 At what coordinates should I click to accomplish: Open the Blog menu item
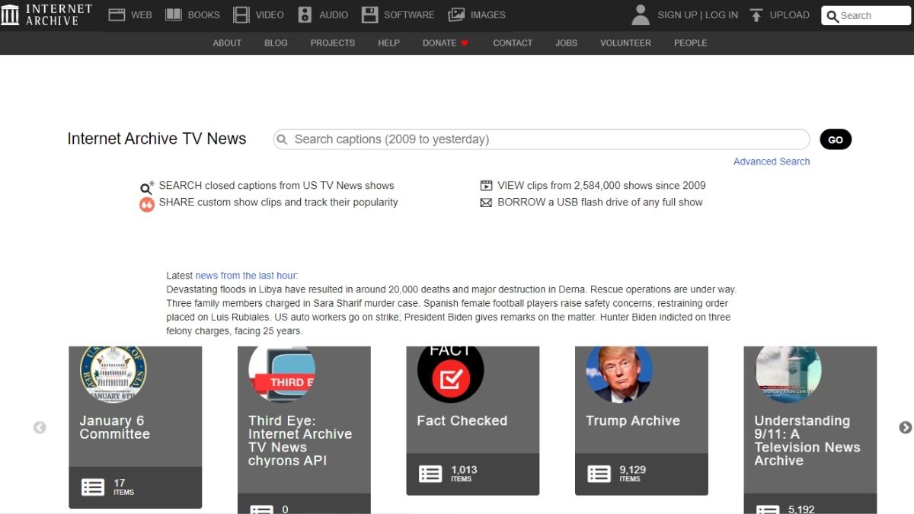pos(276,43)
